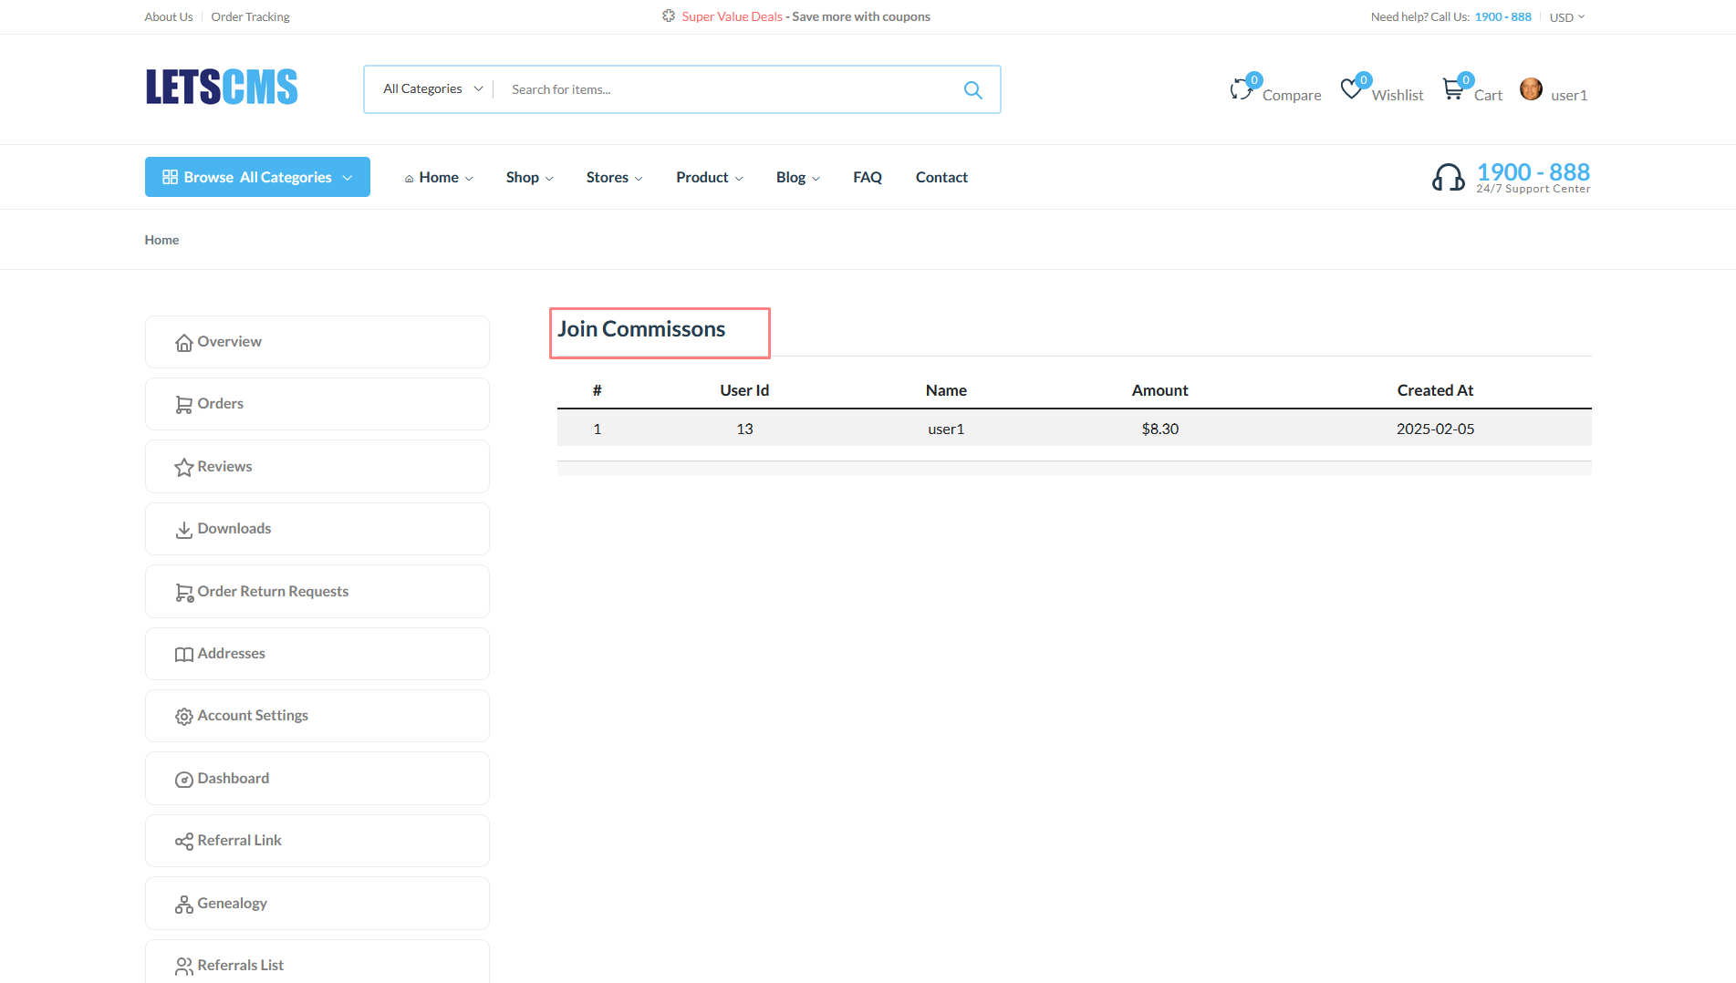Click the About Us link
The width and height of the screenshot is (1736, 983).
[169, 17]
